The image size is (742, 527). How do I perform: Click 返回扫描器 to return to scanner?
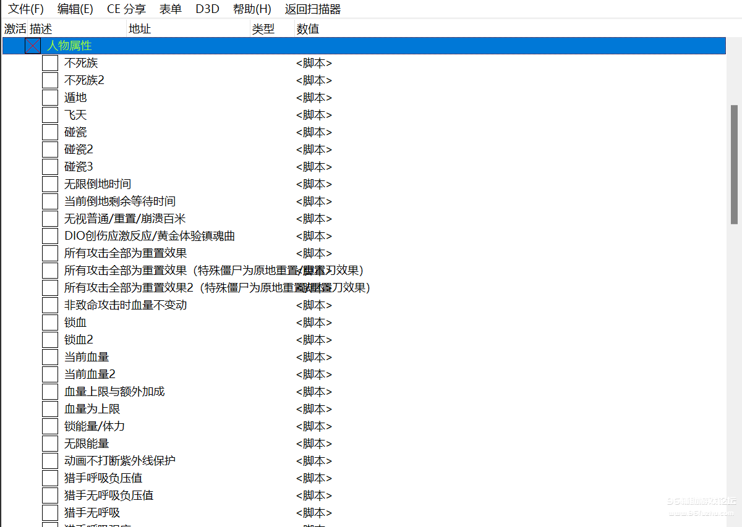click(x=312, y=9)
